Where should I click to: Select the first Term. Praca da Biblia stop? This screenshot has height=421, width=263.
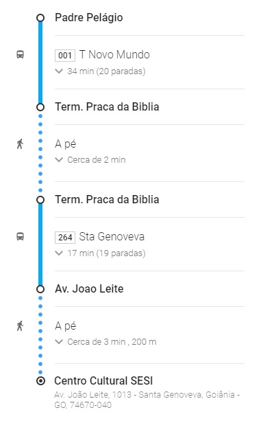107,107
